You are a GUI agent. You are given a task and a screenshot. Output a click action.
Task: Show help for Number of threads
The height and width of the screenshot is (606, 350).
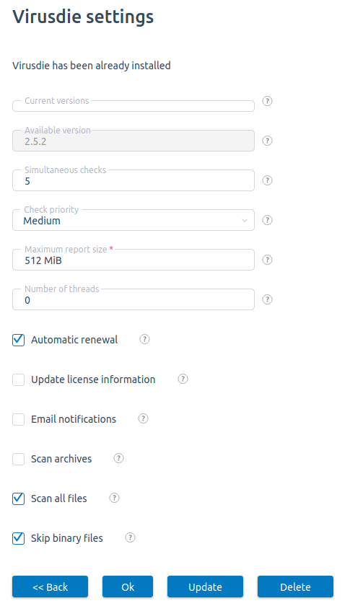267,299
